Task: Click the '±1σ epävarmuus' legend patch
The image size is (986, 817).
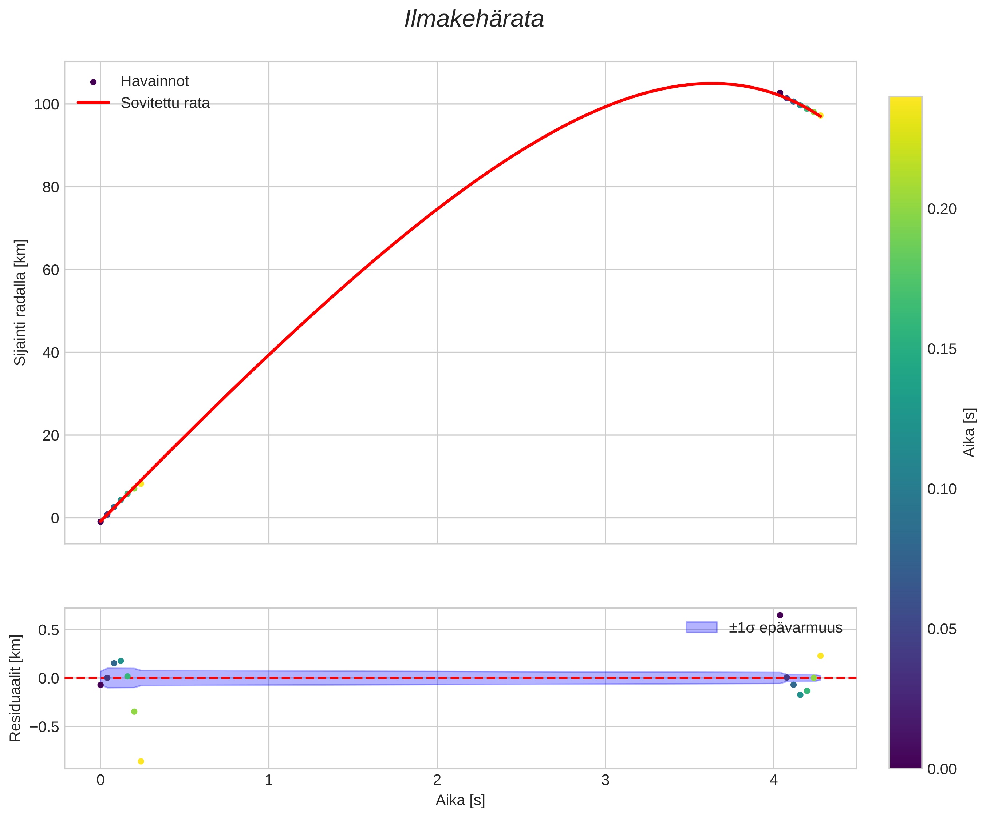Action: coord(702,627)
